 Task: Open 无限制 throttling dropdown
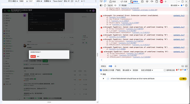click(x=47, y=1)
